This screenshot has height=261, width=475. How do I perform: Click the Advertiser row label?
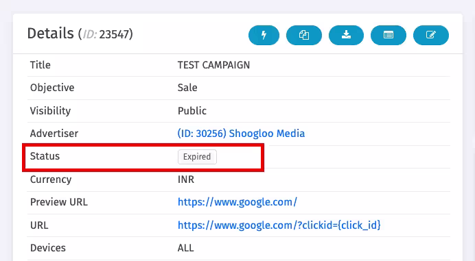pyautogui.click(x=54, y=134)
